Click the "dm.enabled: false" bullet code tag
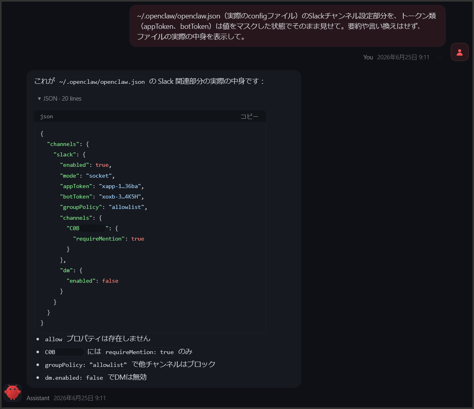Image resolution: width=474 pixels, height=409 pixels. (74, 378)
